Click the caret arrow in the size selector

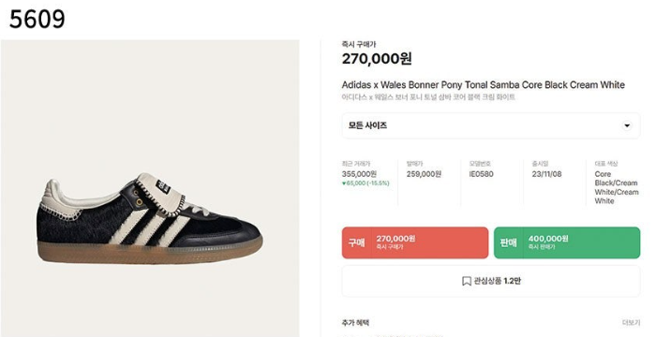pos(627,125)
